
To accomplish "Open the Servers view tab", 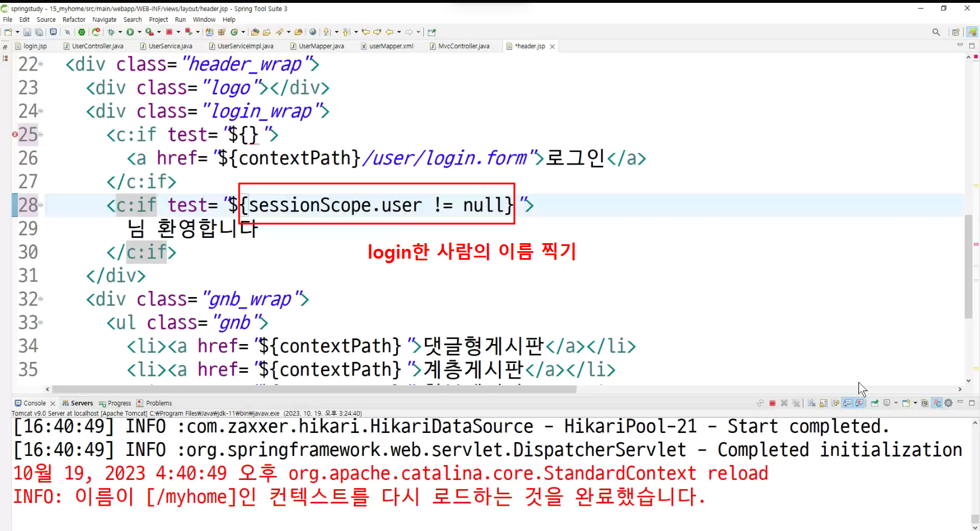I will point(77,403).
